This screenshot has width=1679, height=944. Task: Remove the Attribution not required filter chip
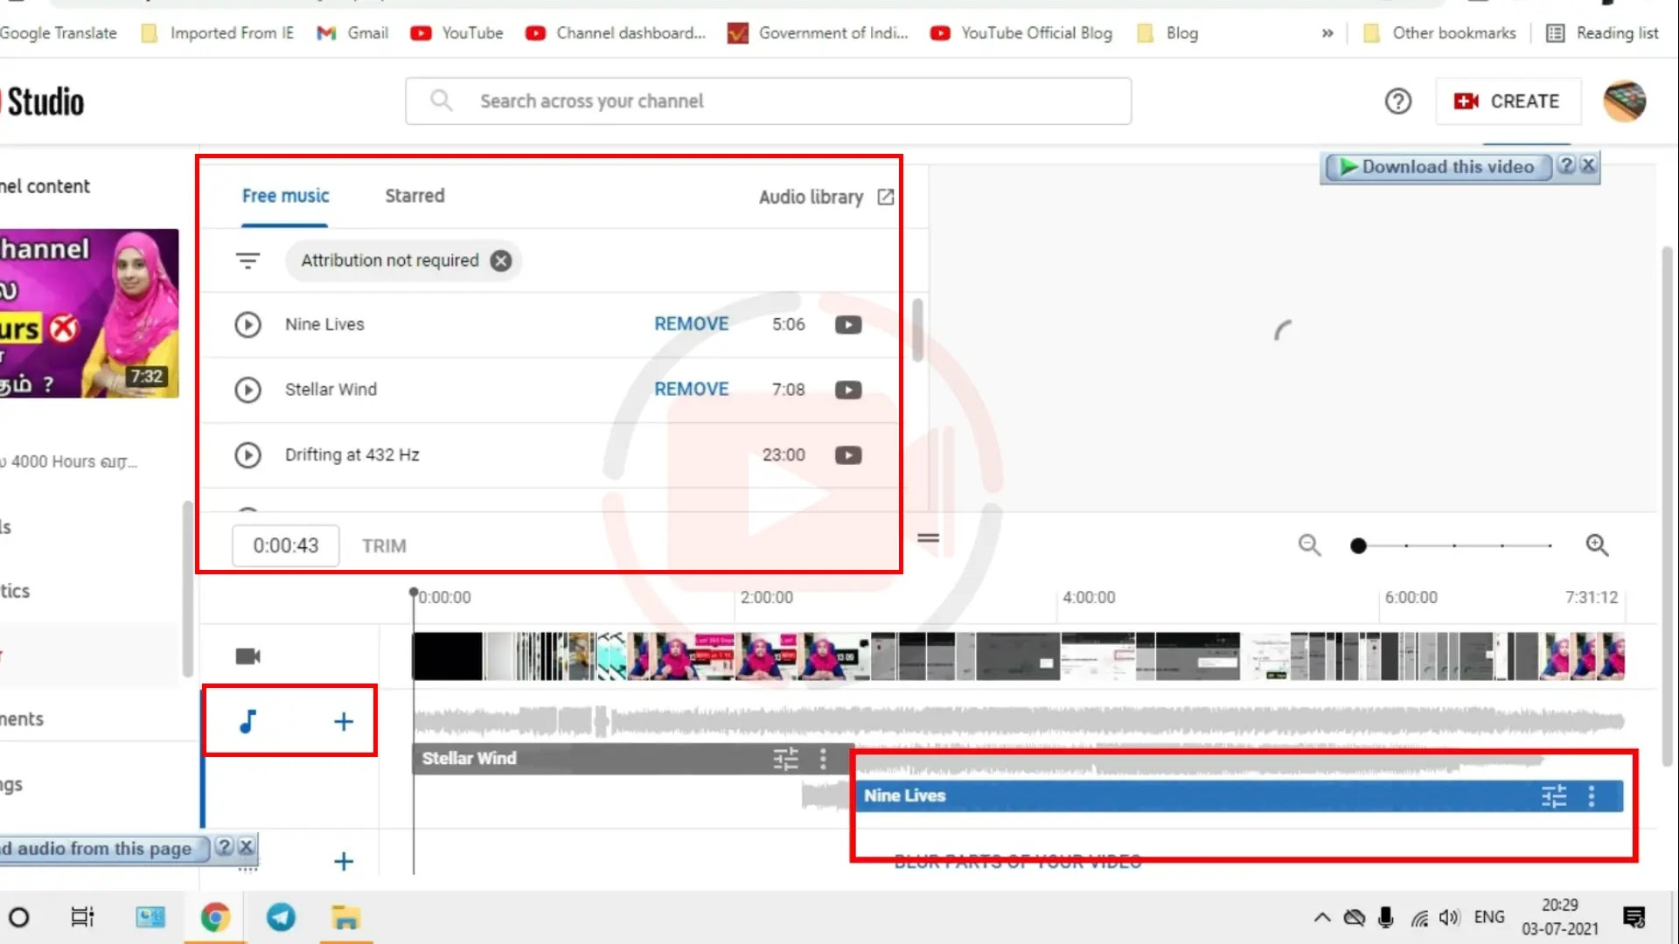pyautogui.click(x=501, y=260)
